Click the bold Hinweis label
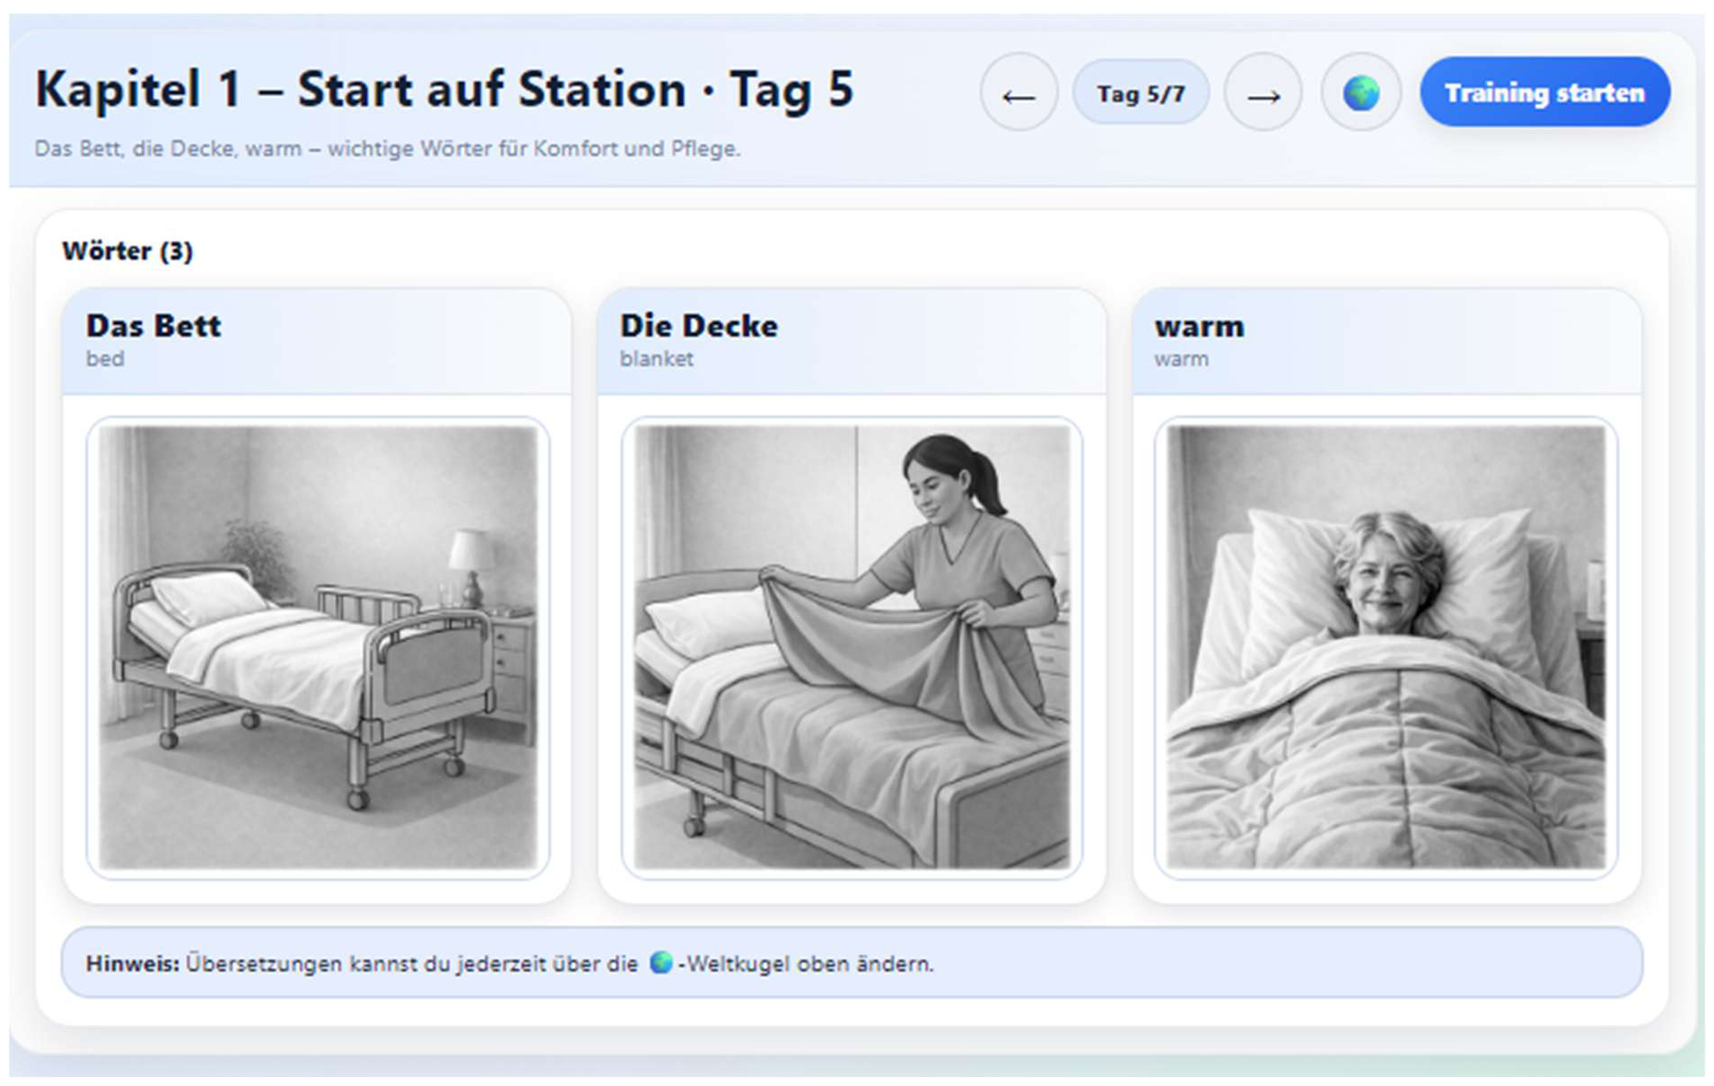 pos(132,964)
